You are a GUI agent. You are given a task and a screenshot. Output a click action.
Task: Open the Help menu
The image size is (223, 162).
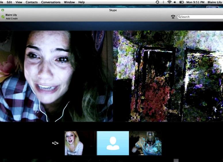82,2
